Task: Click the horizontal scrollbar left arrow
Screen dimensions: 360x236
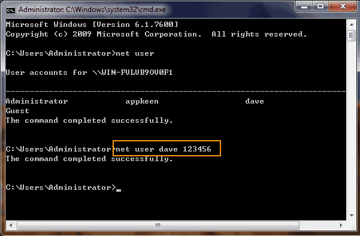Action: [11, 225]
